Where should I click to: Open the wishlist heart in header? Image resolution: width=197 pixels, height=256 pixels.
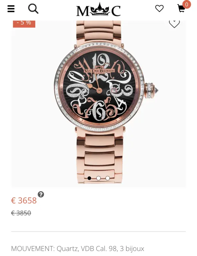tap(159, 9)
